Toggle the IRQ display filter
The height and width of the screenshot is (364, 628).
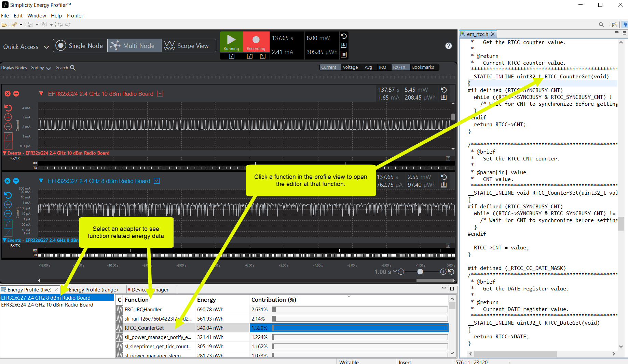point(383,67)
